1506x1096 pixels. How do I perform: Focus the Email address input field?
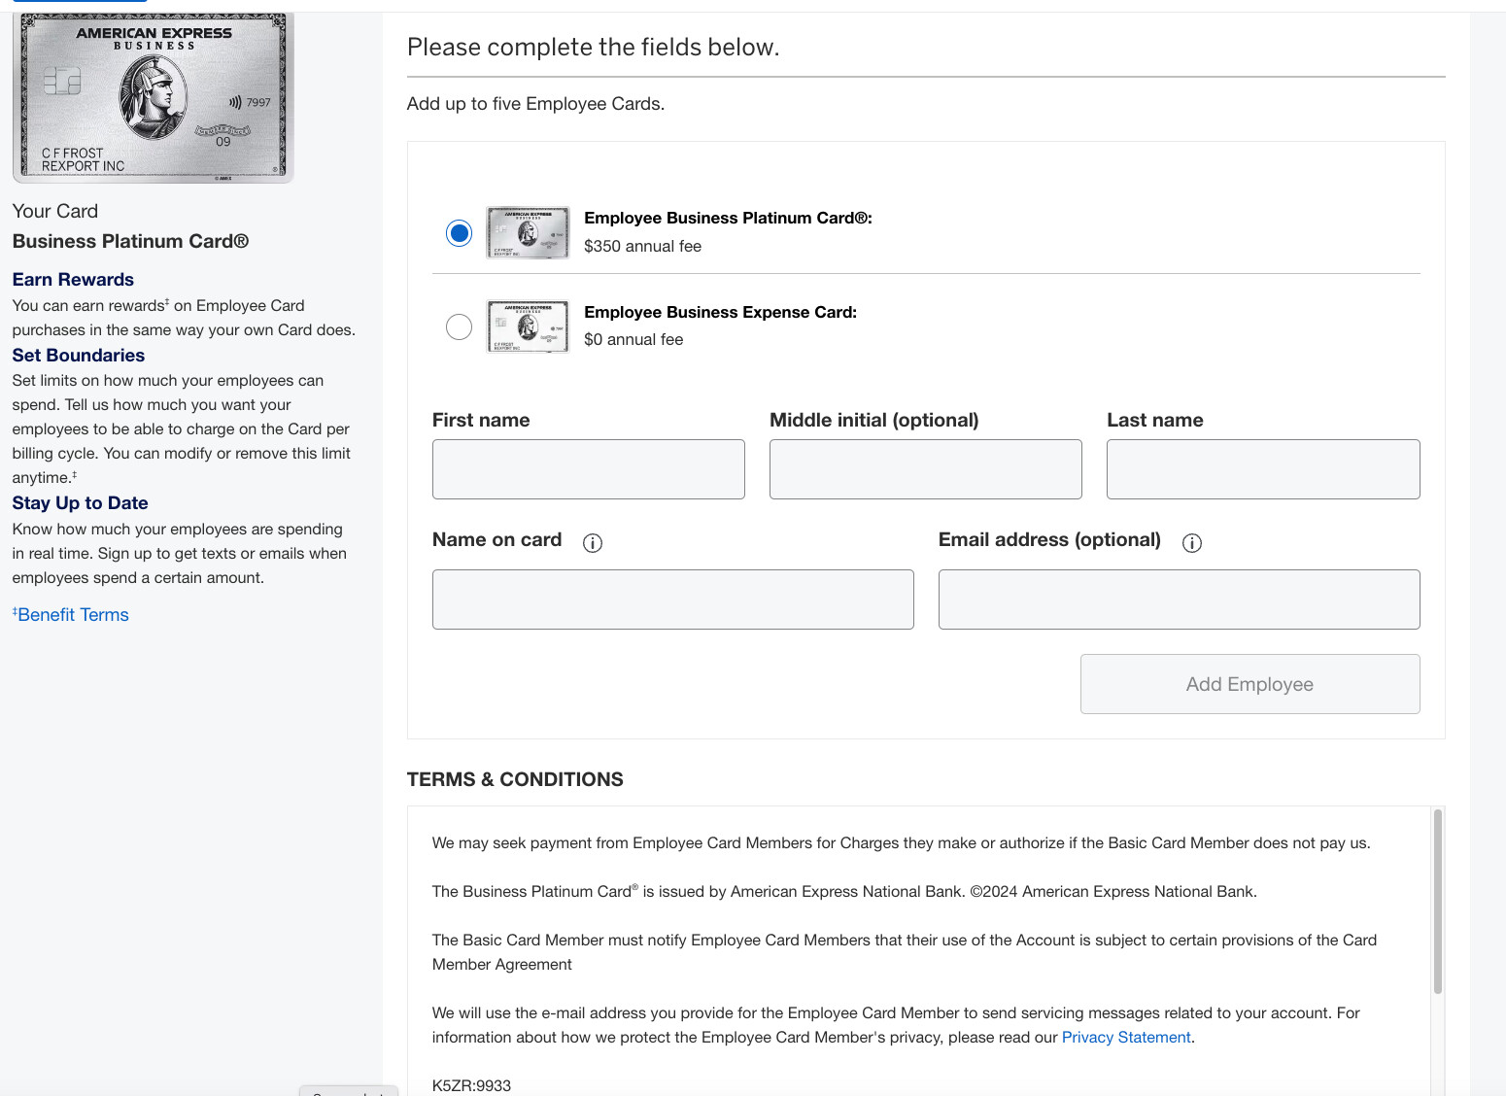pos(1180,599)
